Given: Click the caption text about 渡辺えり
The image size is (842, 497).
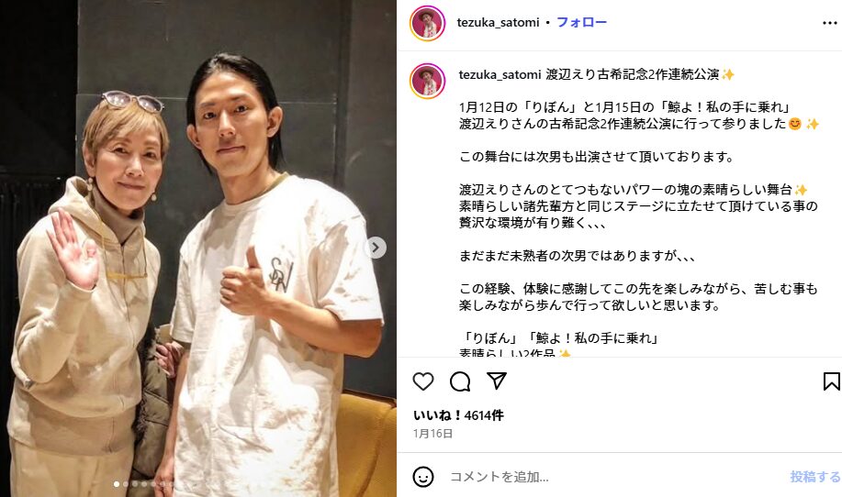Looking at the screenshot, I should (639, 215).
